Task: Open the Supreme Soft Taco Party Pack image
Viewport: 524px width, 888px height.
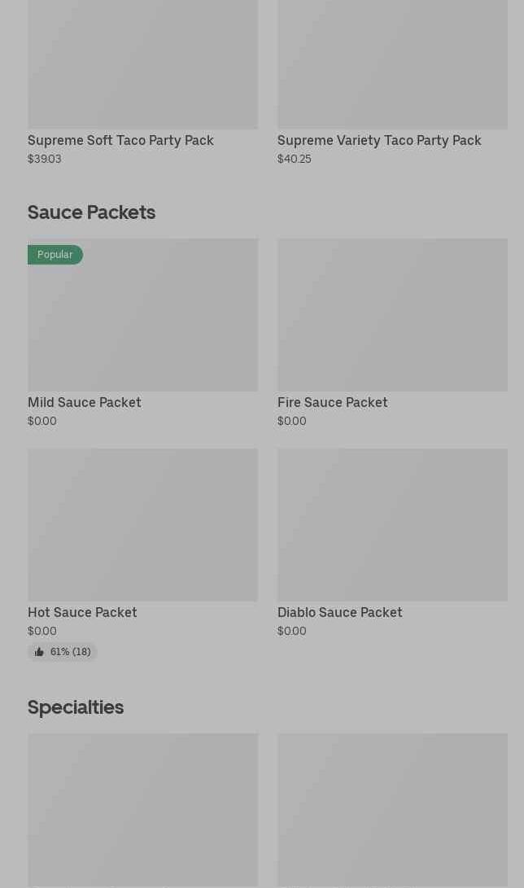Action: point(142,65)
